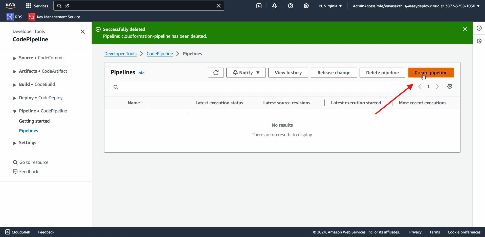Open table preferences gear icon
The height and width of the screenshot is (237, 485).
coord(450,86)
